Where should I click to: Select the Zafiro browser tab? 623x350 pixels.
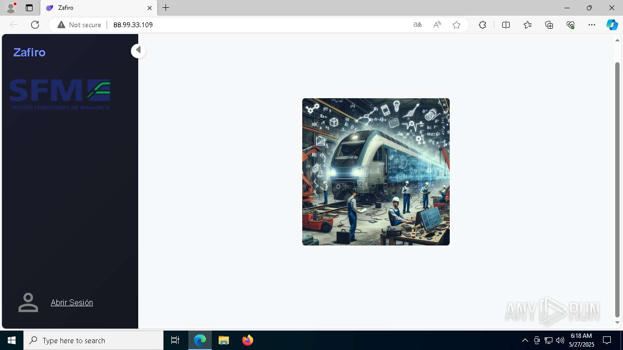click(x=99, y=8)
